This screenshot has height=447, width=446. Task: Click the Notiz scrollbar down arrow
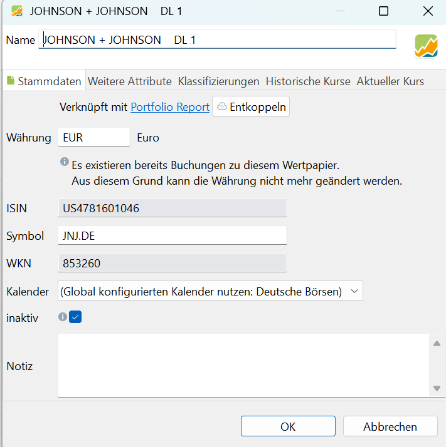(x=437, y=388)
